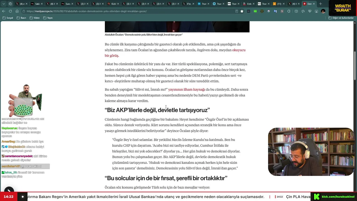357x201 pixels.
Task: Click heading "Bu solcular için de bir fırsat"
Action: click(166, 178)
